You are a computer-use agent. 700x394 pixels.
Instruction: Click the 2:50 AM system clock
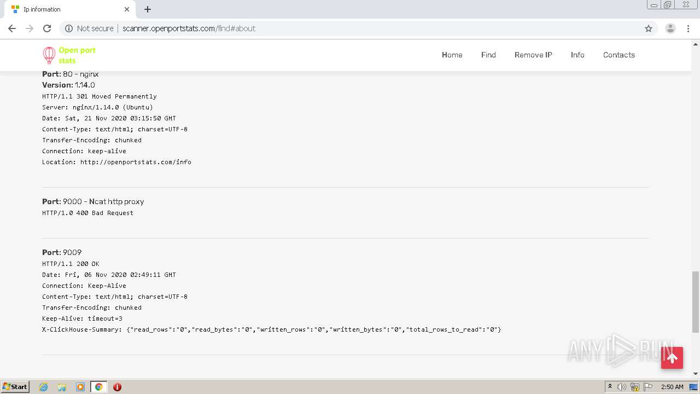point(672,387)
